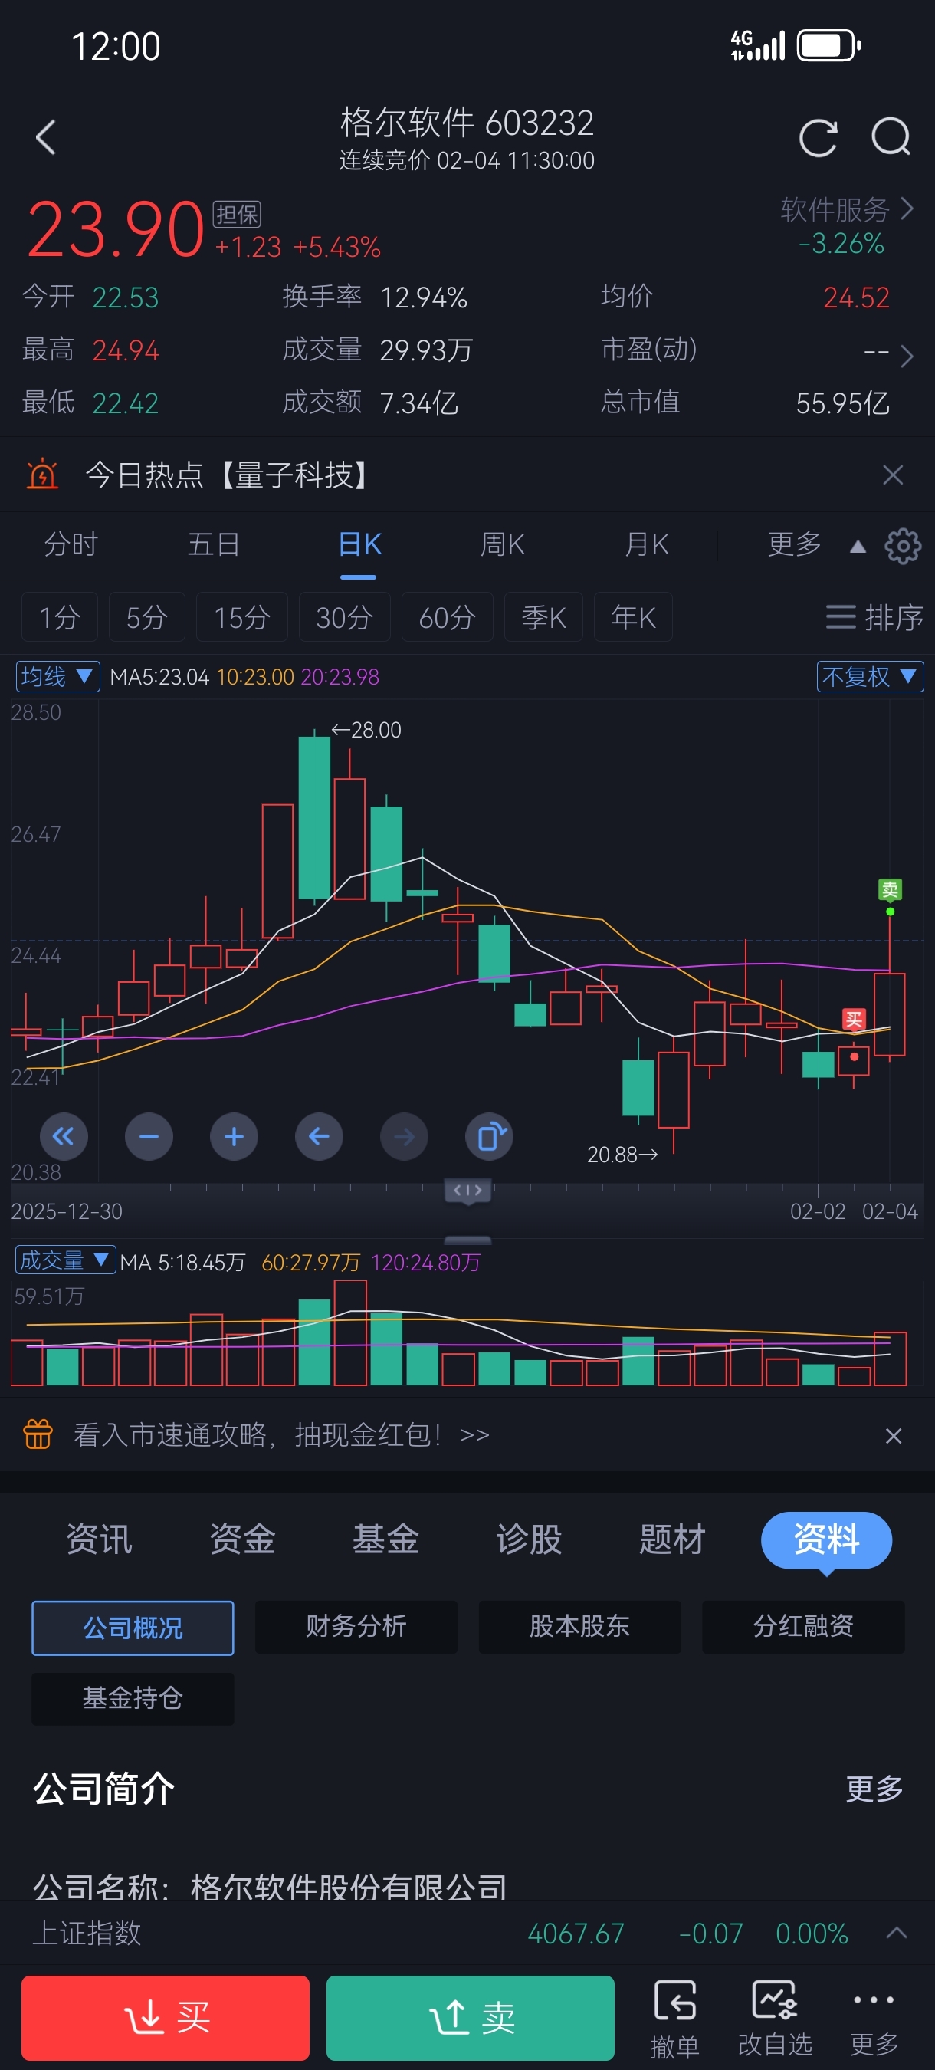Close the 入市速通攻略 promotion banner

coord(893,1435)
